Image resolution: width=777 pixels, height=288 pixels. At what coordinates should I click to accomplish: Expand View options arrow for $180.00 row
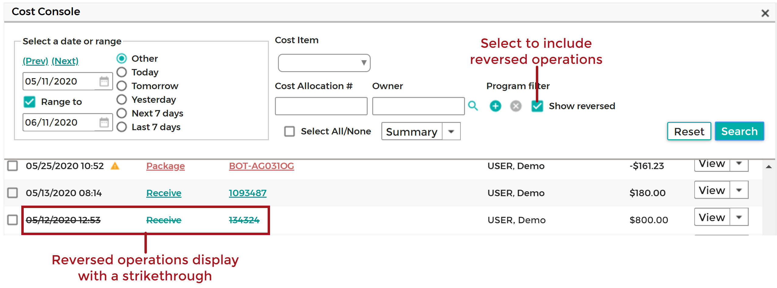click(739, 190)
